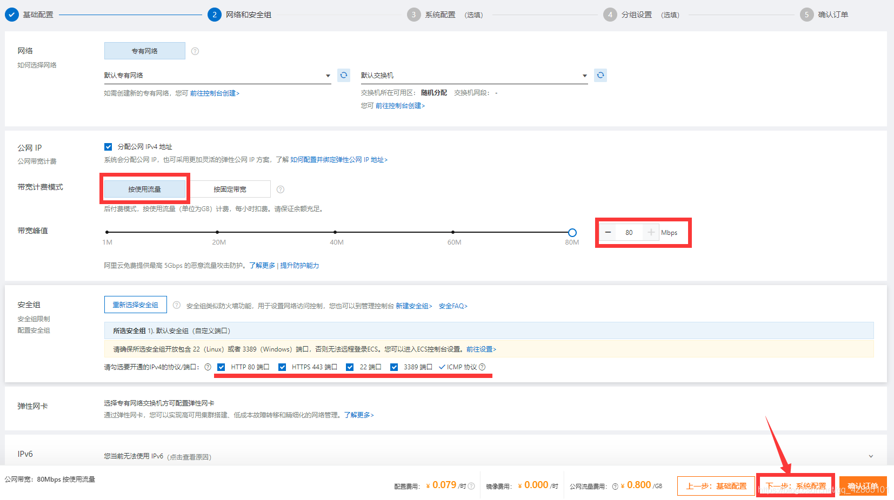
Task: Click the 基础配置 completed step checkmark icon
Action: tap(12, 15)
